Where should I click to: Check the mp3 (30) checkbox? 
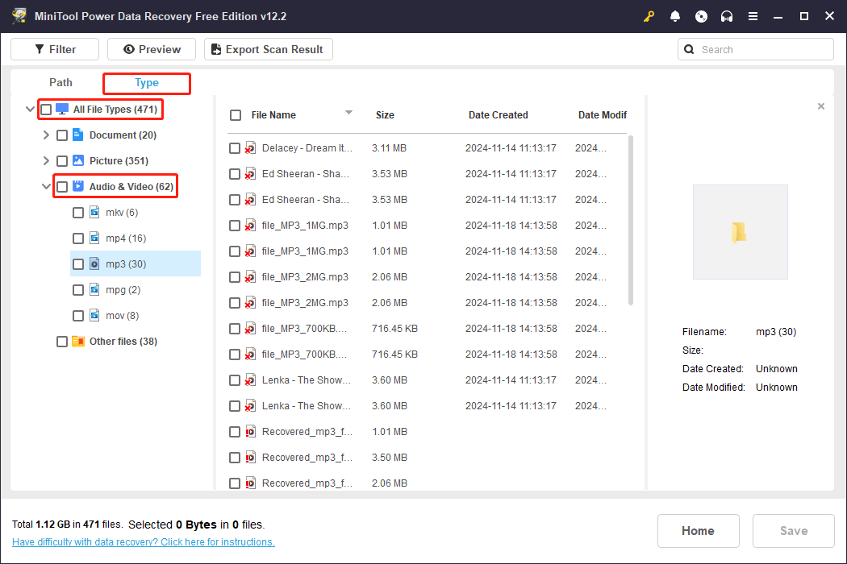78,264
